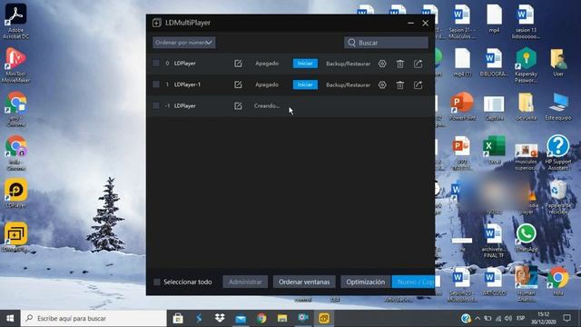Open MiniTool MovieMaker desktop shortcut
Screen dimensions: 581x327
pos(15,64)
